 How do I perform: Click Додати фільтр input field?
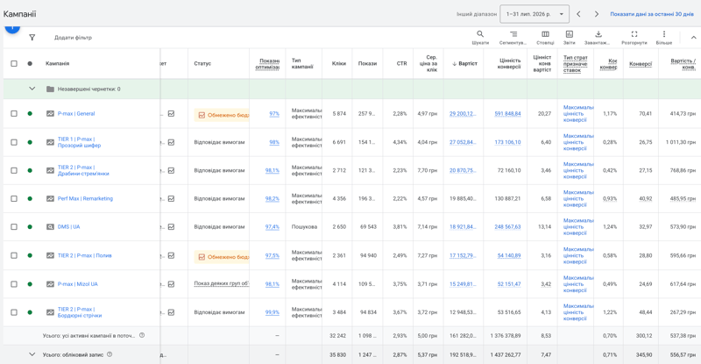tap(73, 38)
